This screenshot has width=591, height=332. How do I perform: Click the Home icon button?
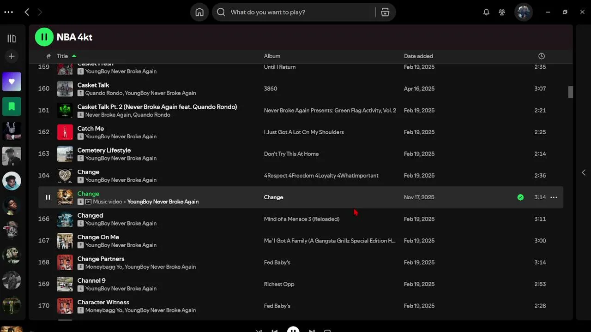(x=199, y=12)
